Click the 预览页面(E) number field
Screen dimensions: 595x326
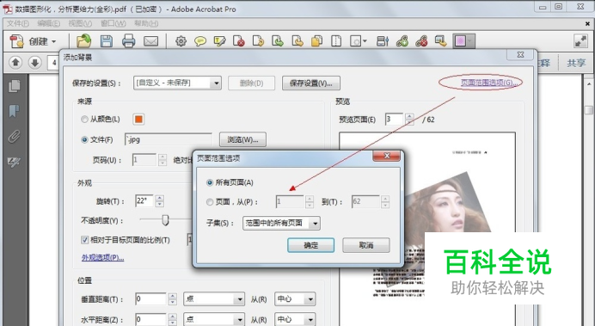click(395, 120)
